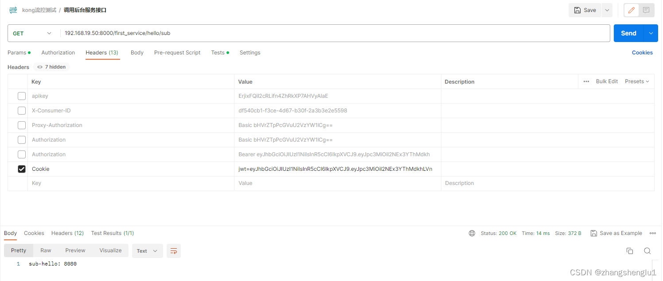Select the Raw view

46,250
